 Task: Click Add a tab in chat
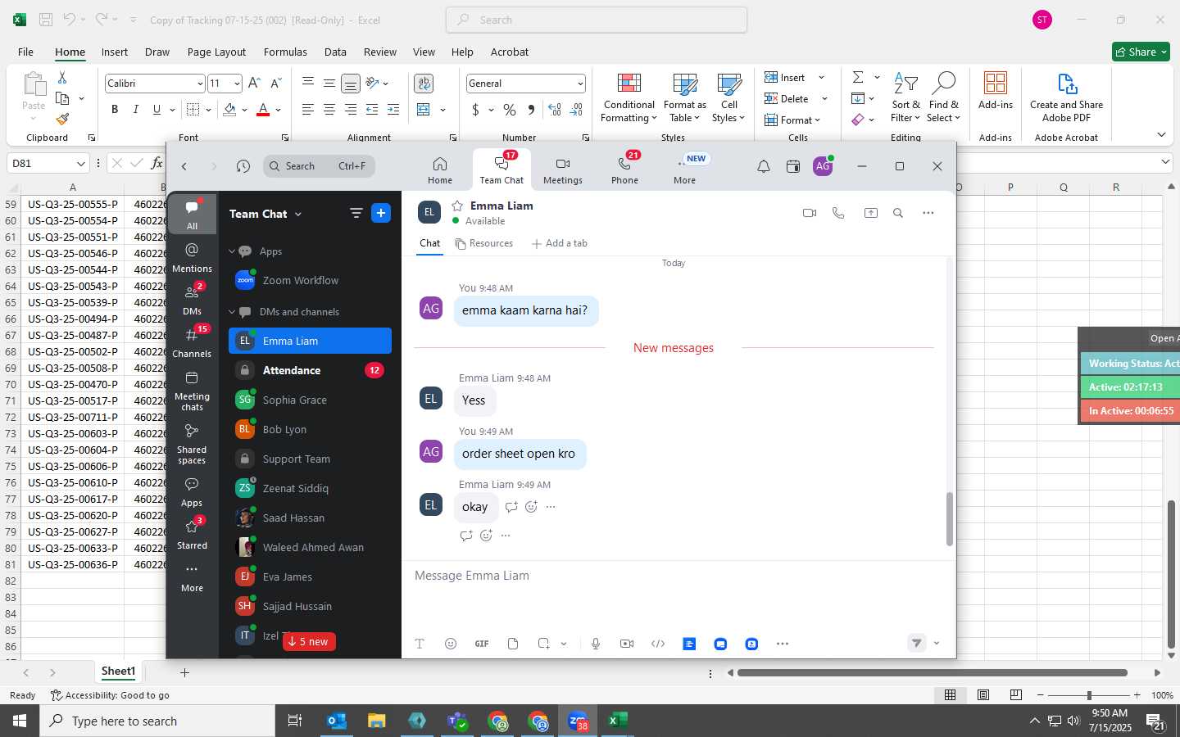(x=560, y=243)
